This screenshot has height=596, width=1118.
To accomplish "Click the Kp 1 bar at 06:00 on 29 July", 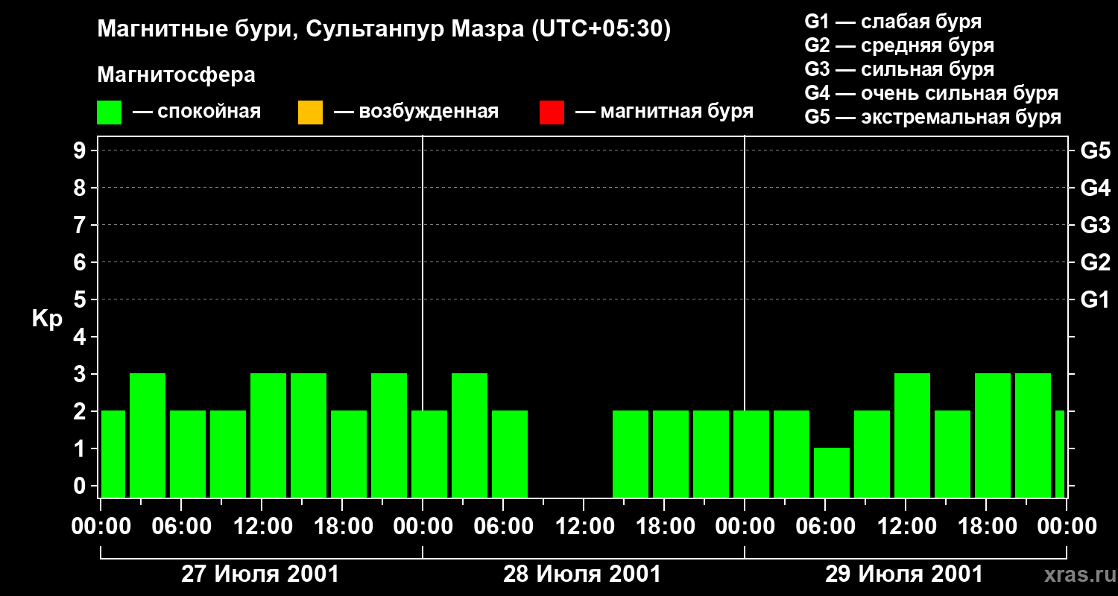I will click(x=832, y=472).
